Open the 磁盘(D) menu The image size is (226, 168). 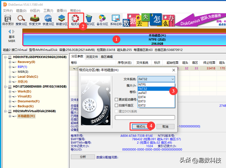tap(21, 11)
